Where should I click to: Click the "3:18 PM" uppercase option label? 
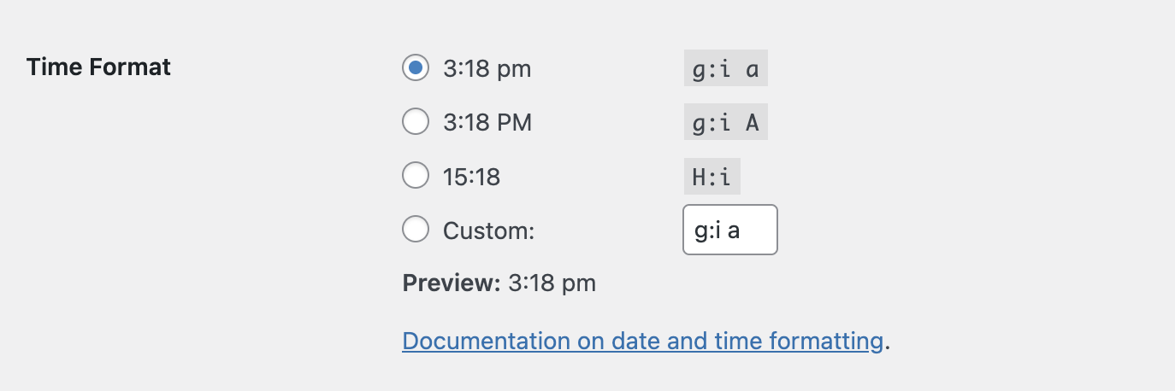[x=487, y=123]
